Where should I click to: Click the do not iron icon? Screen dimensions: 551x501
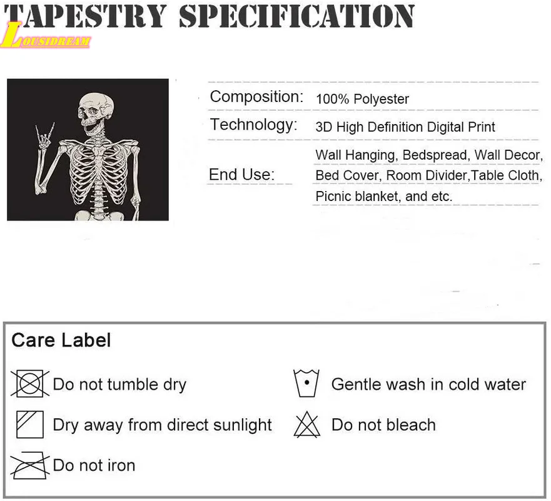point(29,466)
